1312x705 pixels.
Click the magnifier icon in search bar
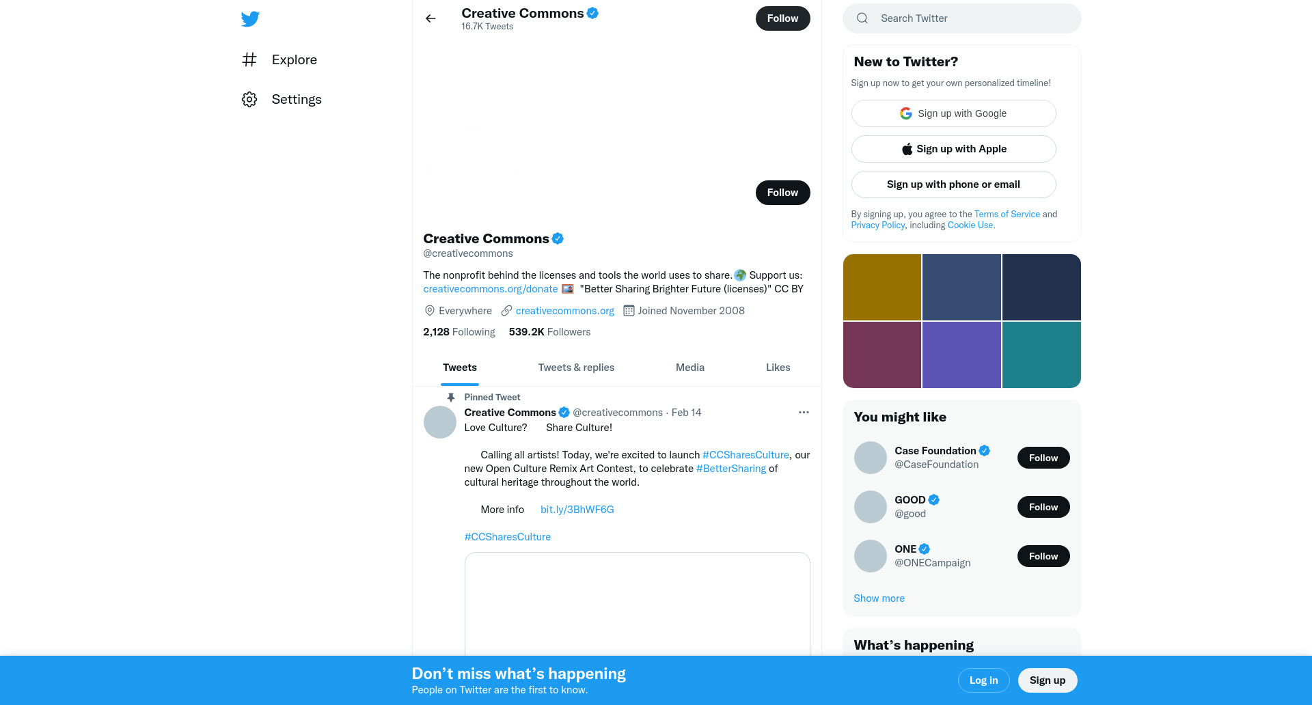coord(862,18)
